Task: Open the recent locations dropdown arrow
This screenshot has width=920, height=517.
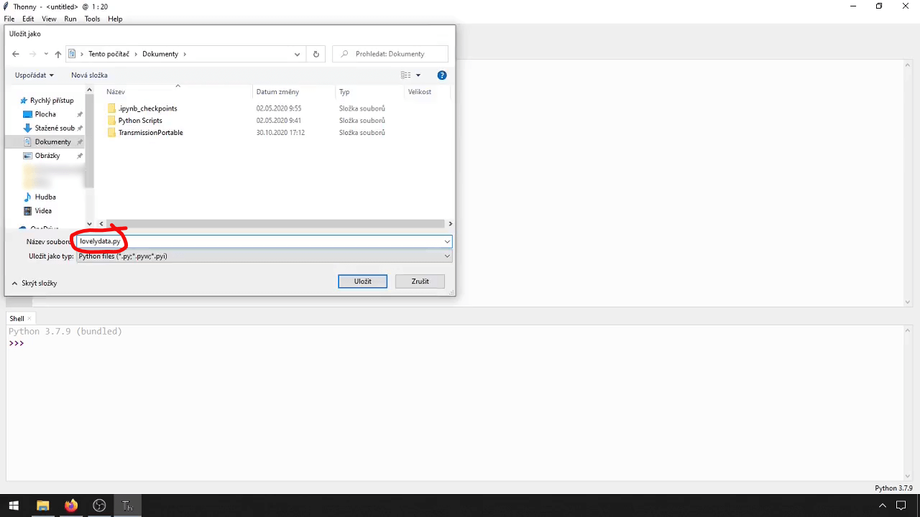Action: click(x=46, y=54)
